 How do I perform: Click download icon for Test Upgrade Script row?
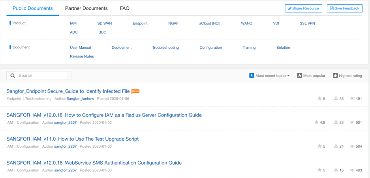(x=336, y=146)
